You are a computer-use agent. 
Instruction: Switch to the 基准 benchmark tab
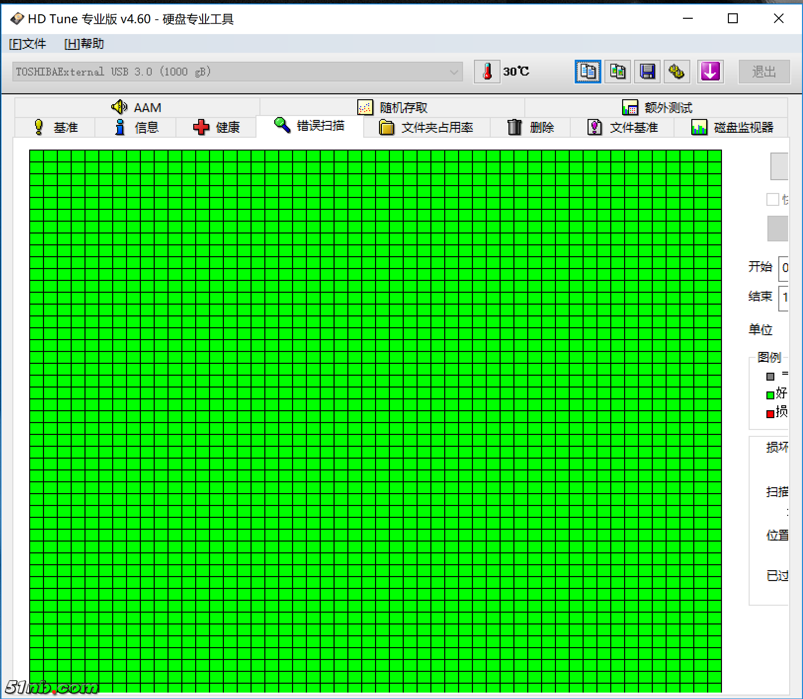55,127
